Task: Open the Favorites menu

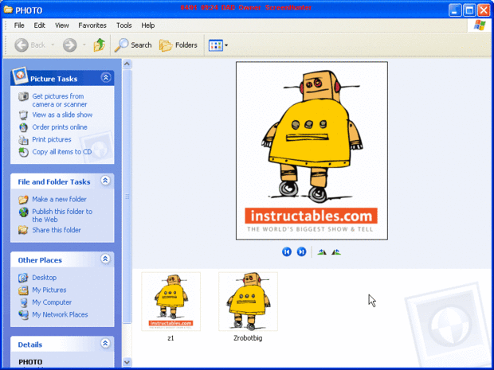Action: [x=92, y=25]
